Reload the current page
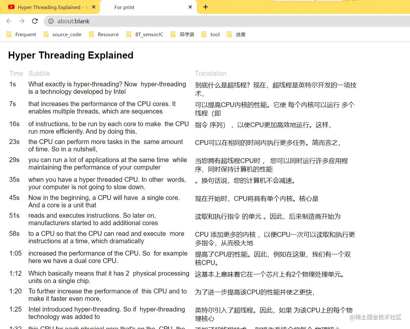 point(35,21)
